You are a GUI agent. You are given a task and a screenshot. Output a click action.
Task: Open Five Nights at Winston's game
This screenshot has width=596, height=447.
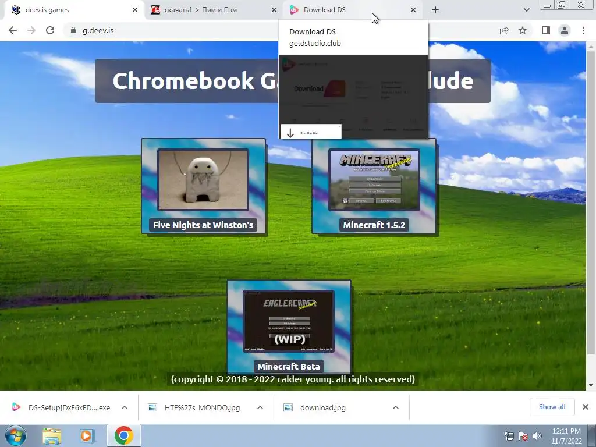point(203,186)
